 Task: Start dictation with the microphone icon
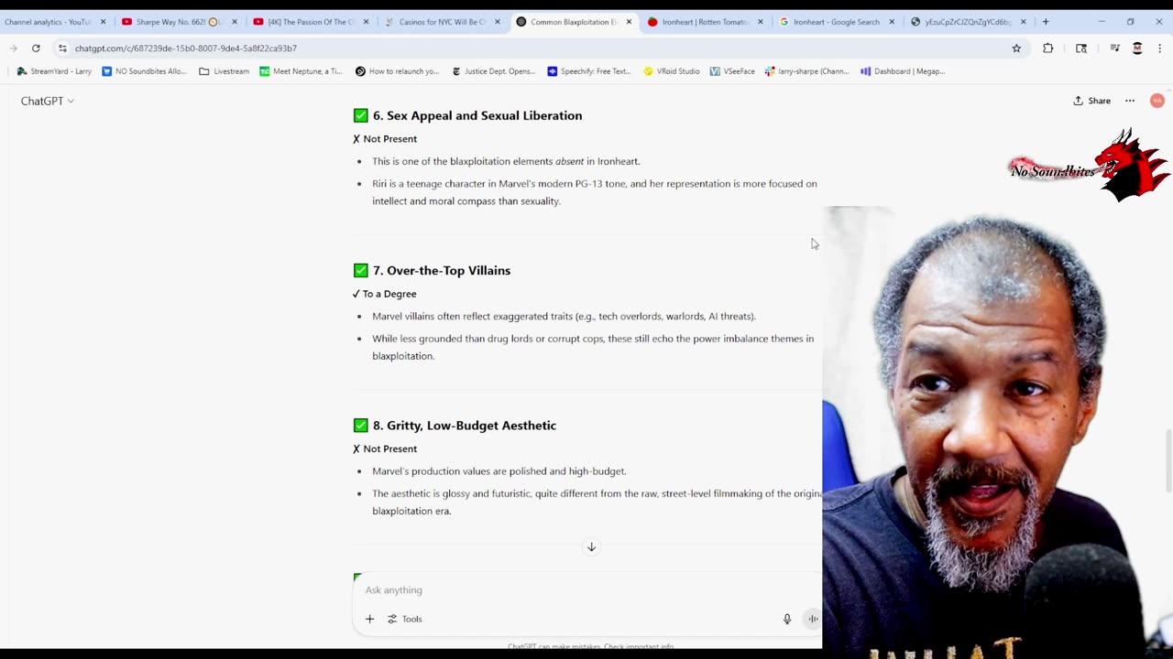tap(786, 619)
